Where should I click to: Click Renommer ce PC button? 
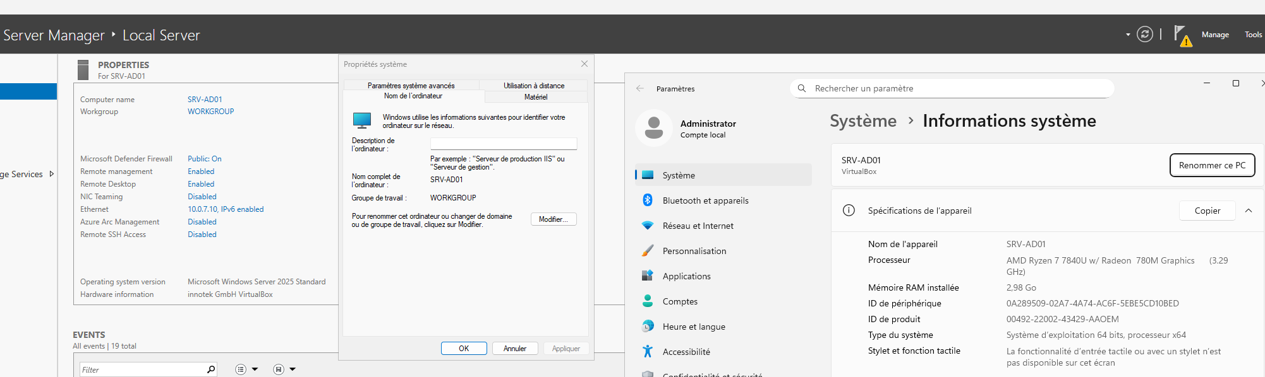coord(1212,165)
